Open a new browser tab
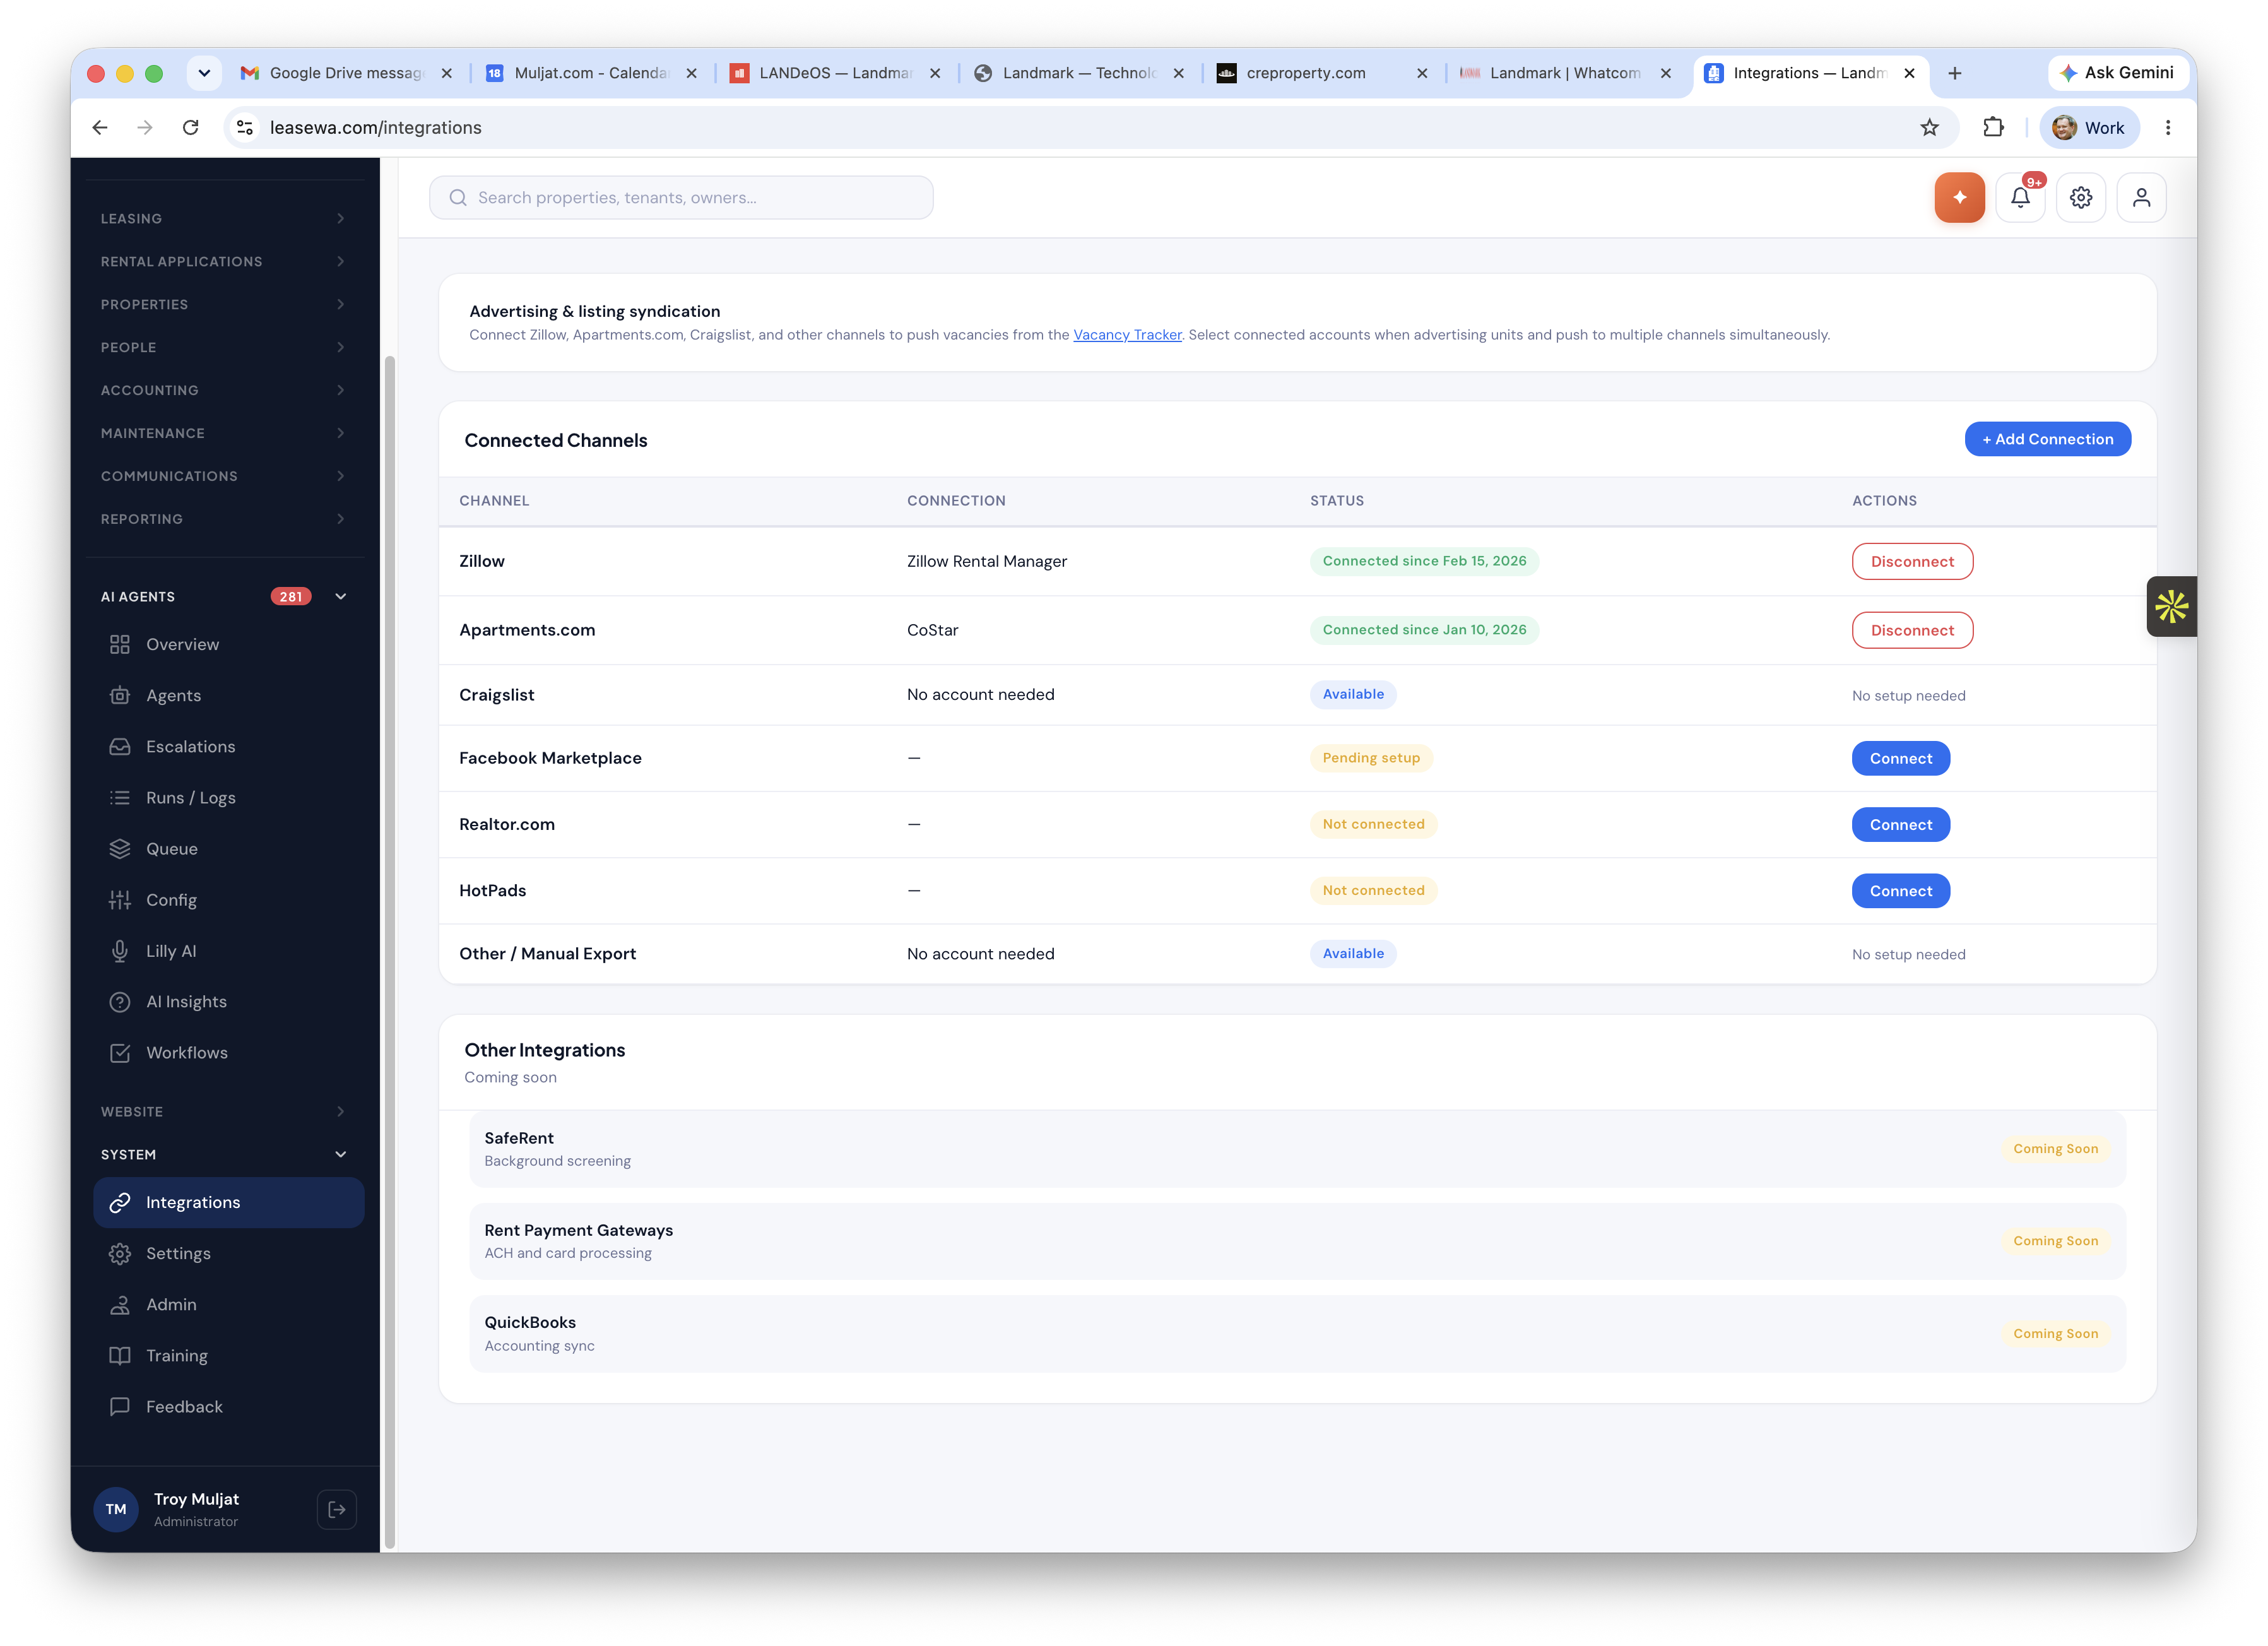 tap(1954, 73)
